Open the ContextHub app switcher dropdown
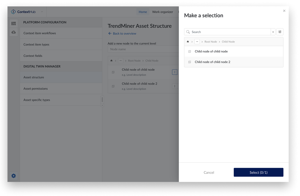 (42, 12)
